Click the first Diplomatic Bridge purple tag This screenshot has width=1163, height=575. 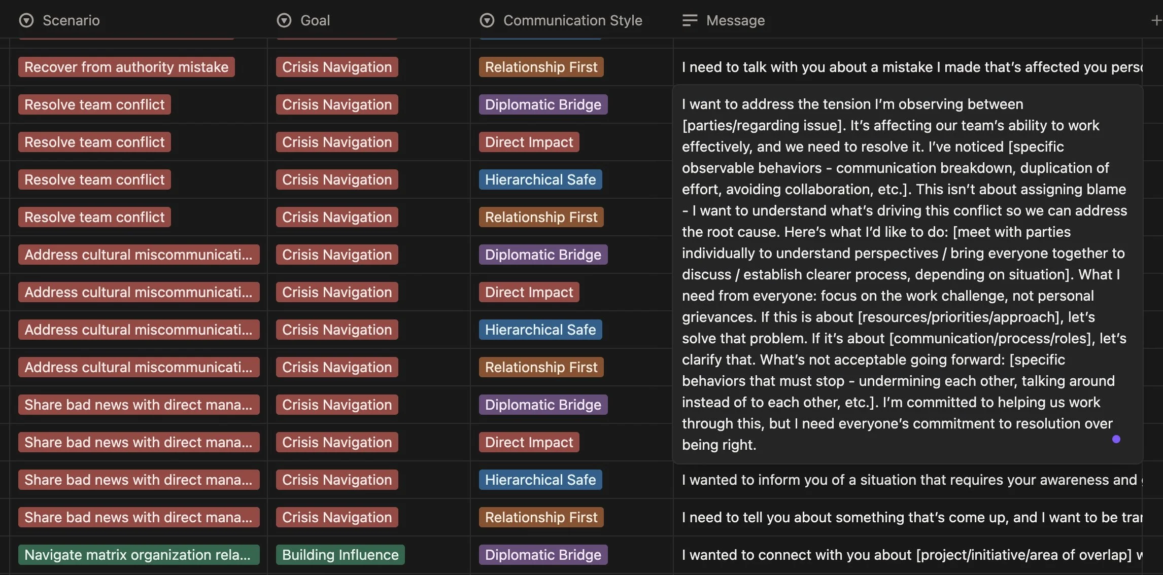(x=543, y=104)
